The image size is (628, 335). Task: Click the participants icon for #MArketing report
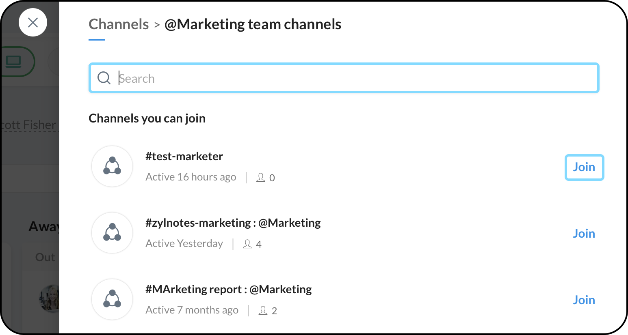click(x=263, y=311)
